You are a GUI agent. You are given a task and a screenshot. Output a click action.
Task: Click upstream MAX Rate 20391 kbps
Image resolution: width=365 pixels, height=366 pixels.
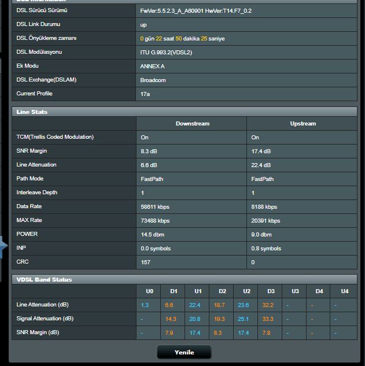point(266,220)
